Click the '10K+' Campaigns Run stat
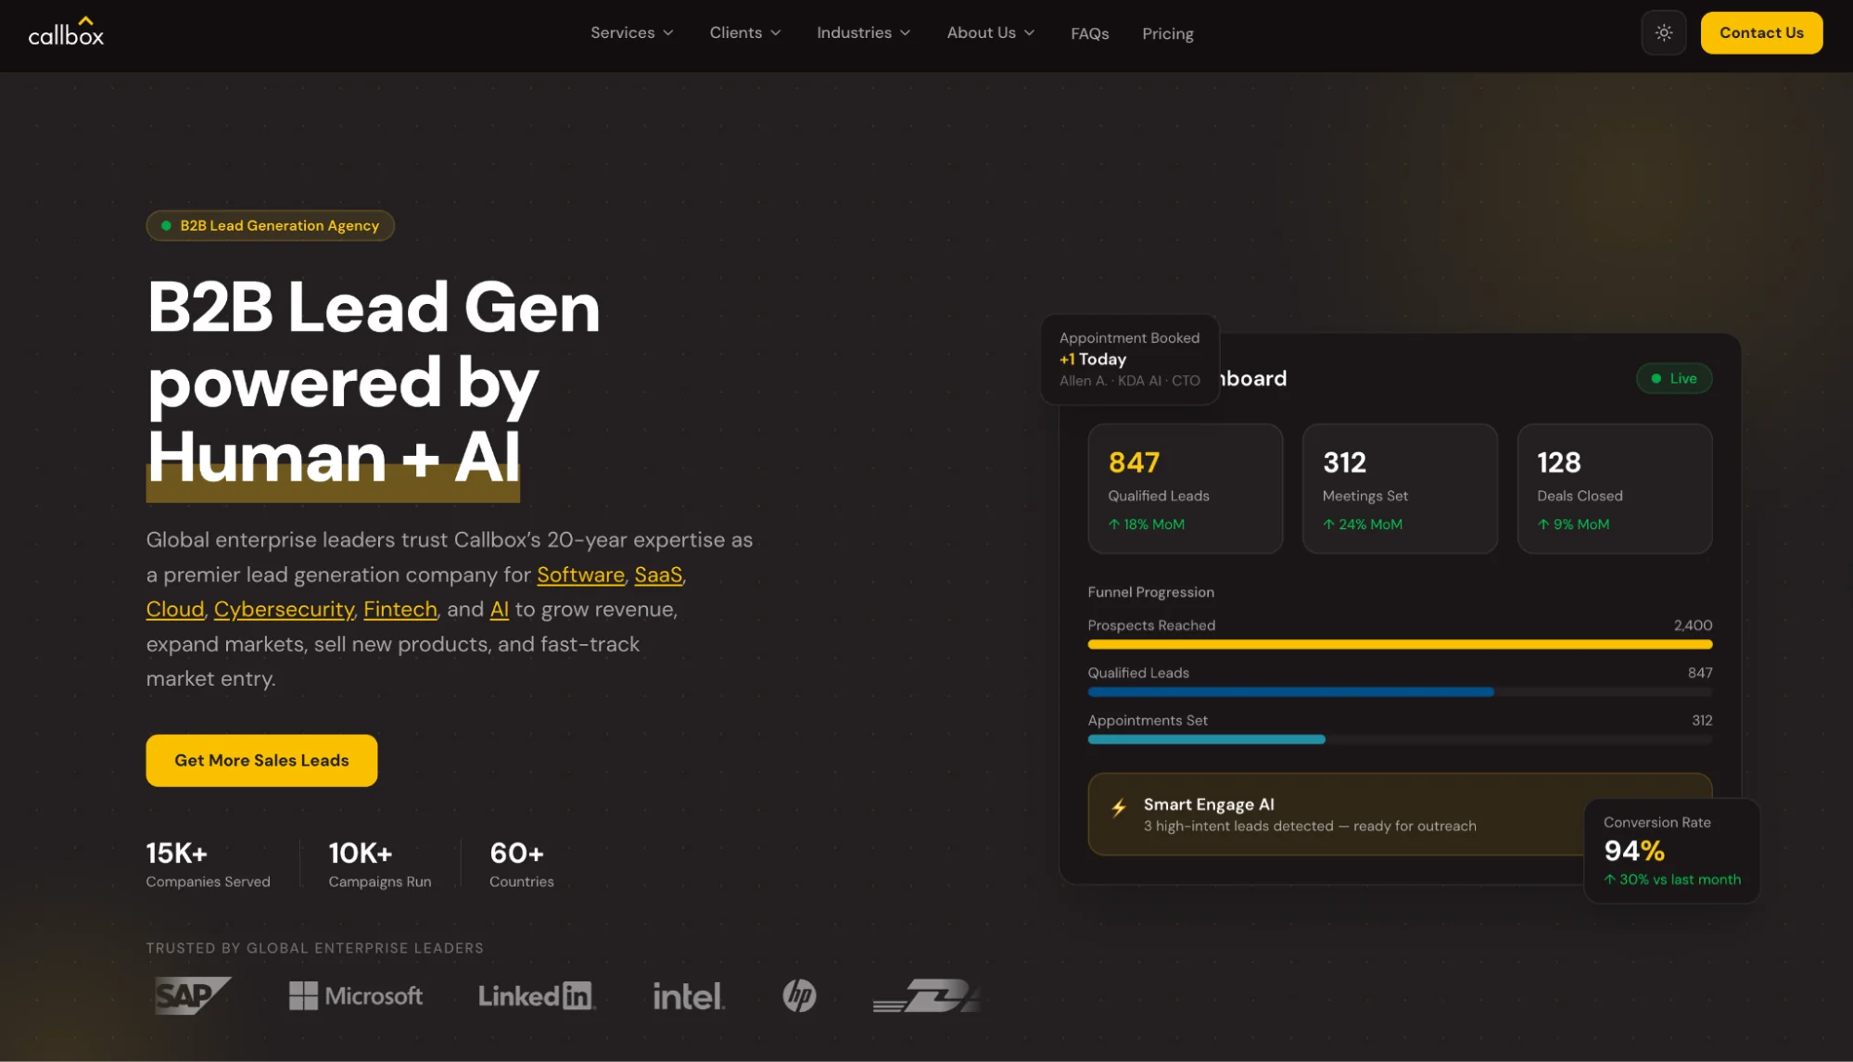 (379, 864)
